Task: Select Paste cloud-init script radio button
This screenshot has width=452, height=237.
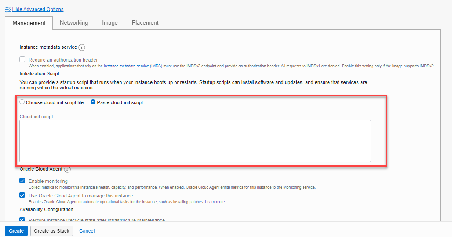Action: (x=93, y=102)
